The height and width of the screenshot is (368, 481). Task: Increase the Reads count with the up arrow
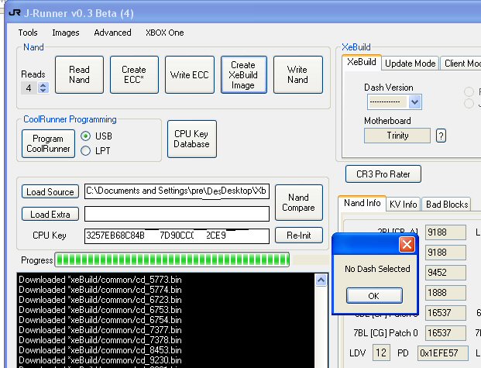[43, 84]
